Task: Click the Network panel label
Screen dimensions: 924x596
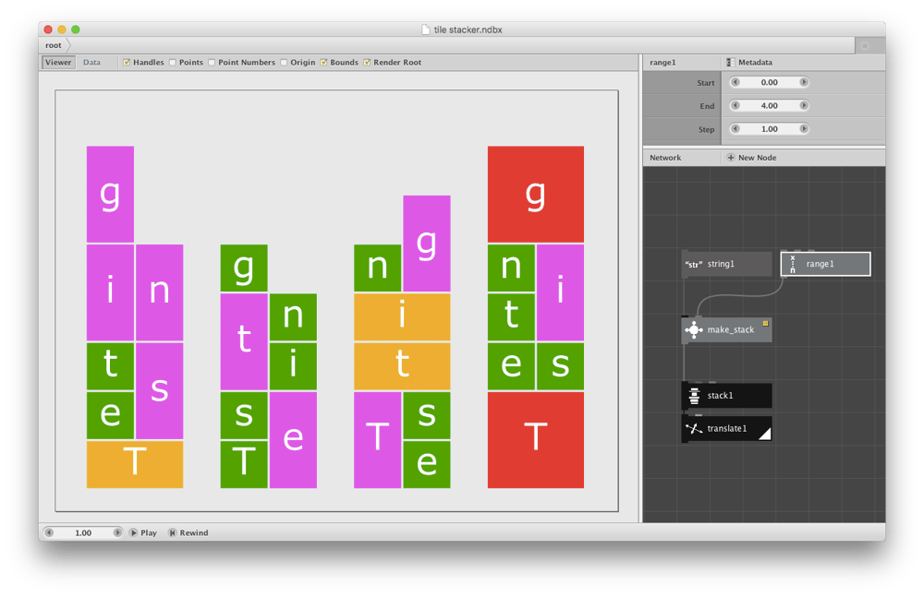Action: tap(665, 158)
